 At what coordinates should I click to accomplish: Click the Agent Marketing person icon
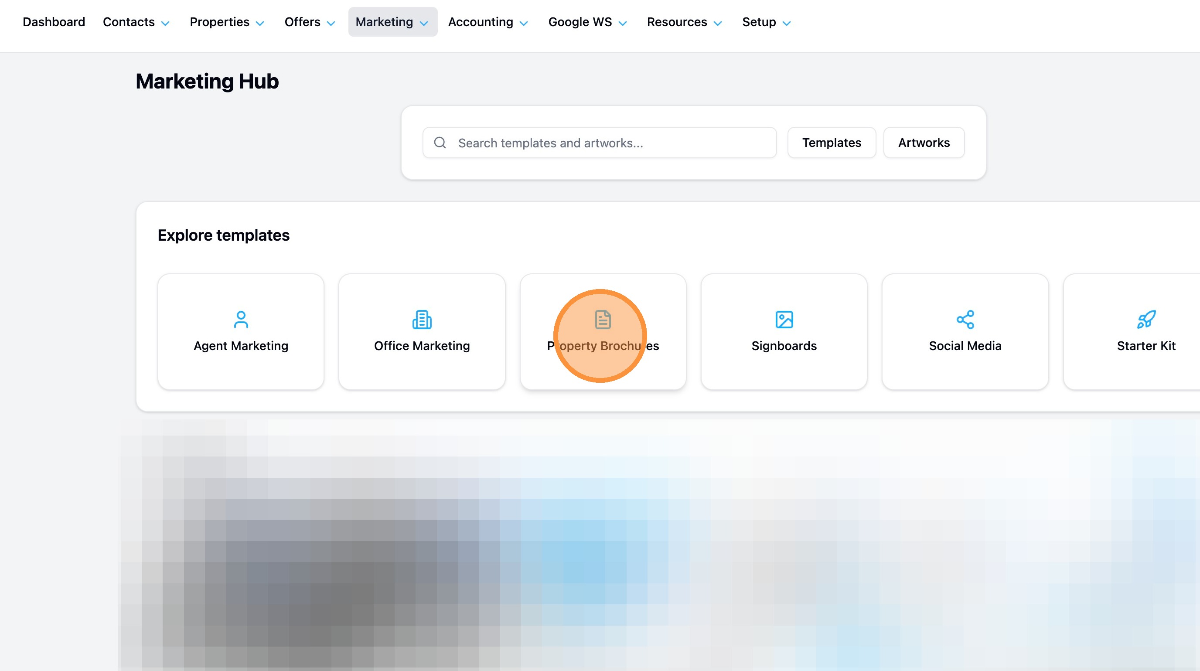coord(241,320)
